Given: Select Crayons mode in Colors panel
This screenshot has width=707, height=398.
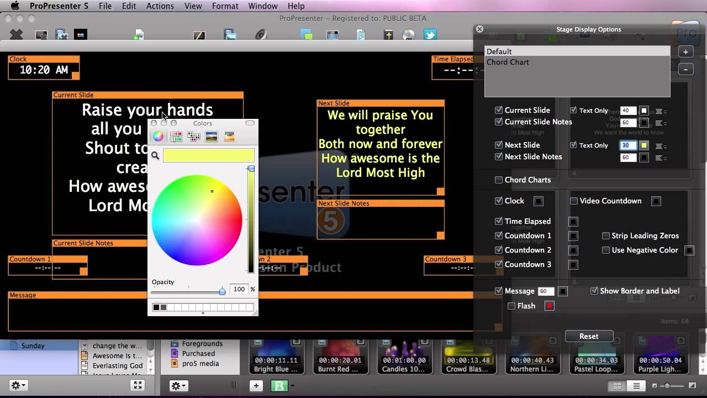Looking at the screenshot, I should point(229,137).
